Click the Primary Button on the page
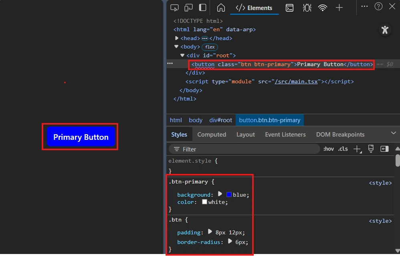This screenshot has height=256, width=400. [81, 137]
